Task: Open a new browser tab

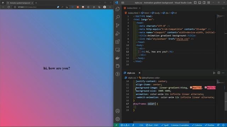Action: 36,3
